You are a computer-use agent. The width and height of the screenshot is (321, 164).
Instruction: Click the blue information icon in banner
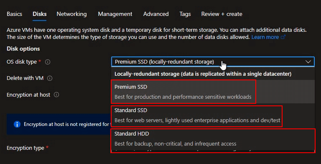pos(17,124)
